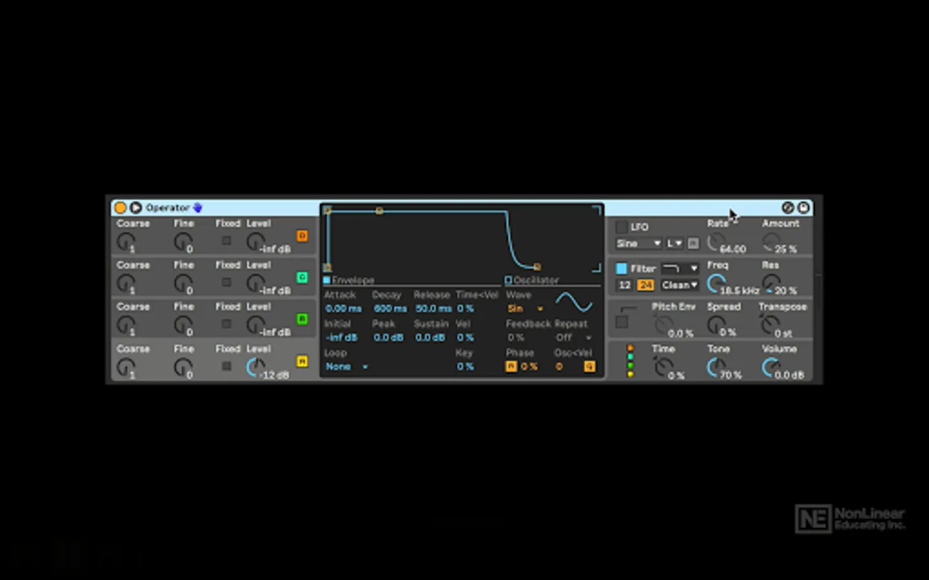The width and height of the screenshot is (929, 580).
Task: Open the LFO waveform dropdown showing Sine
Action: (638, 244)
